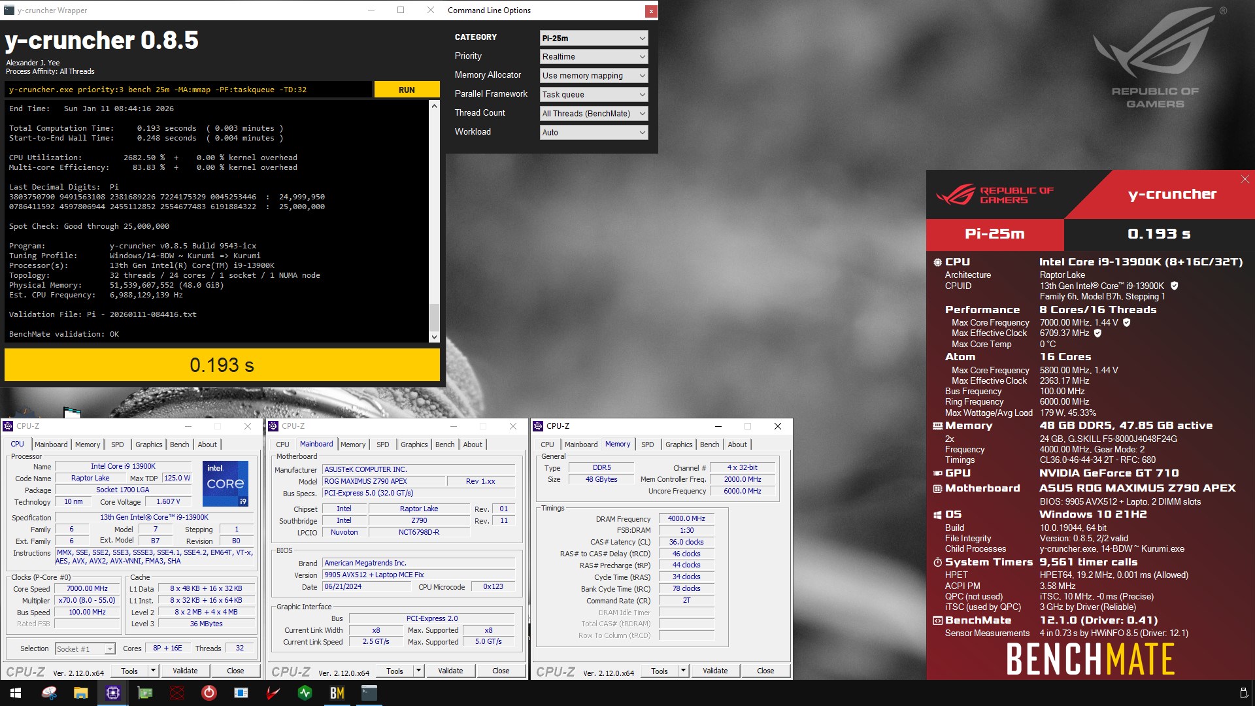Click the BenchMate version section icon
This screenshot has height=706, width=1255.
click(937, 620)
